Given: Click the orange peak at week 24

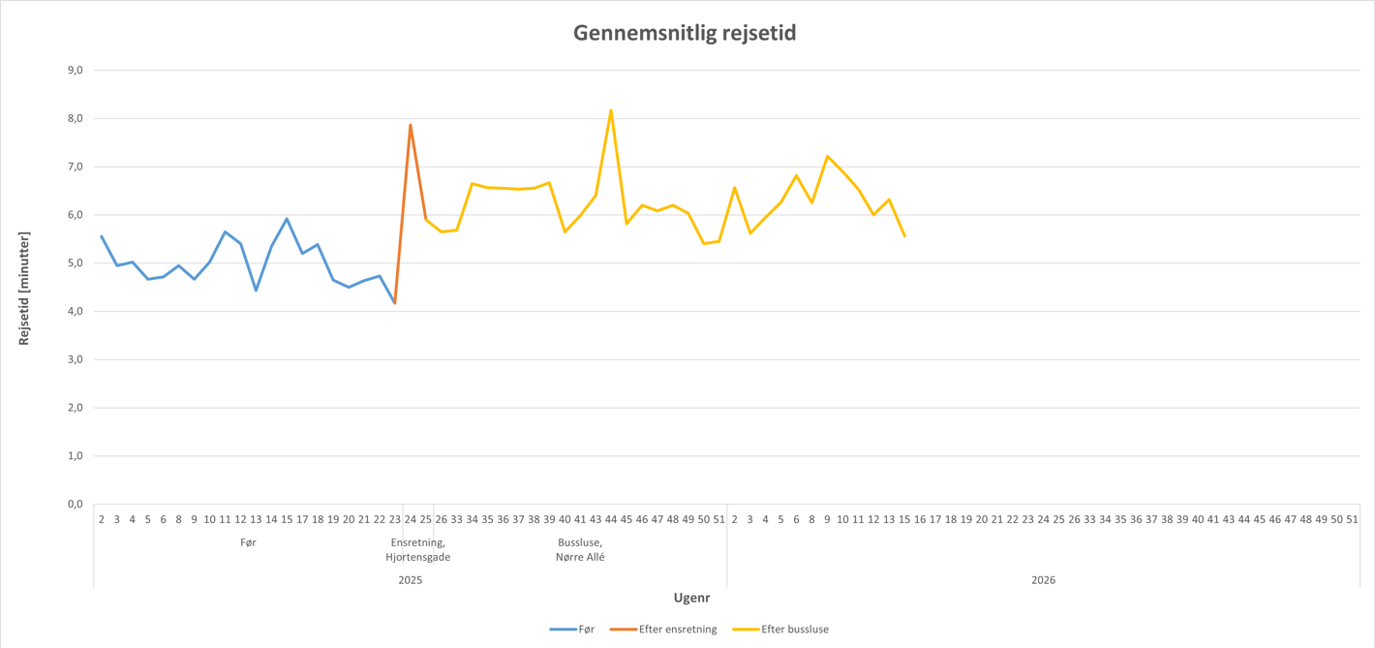Looking at the screenshot, I should pos(411,125).
